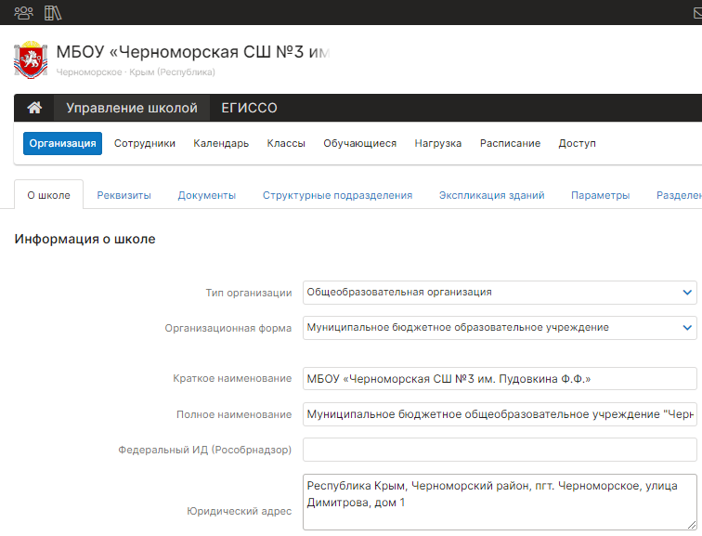Go to home via house icon
The width and height of the screenshot is (702, 536).
tap(34, 108)
